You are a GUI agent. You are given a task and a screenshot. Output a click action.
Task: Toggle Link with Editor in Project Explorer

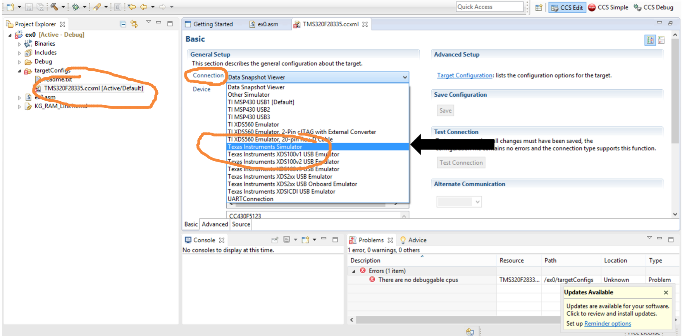[x=134, y=24]
